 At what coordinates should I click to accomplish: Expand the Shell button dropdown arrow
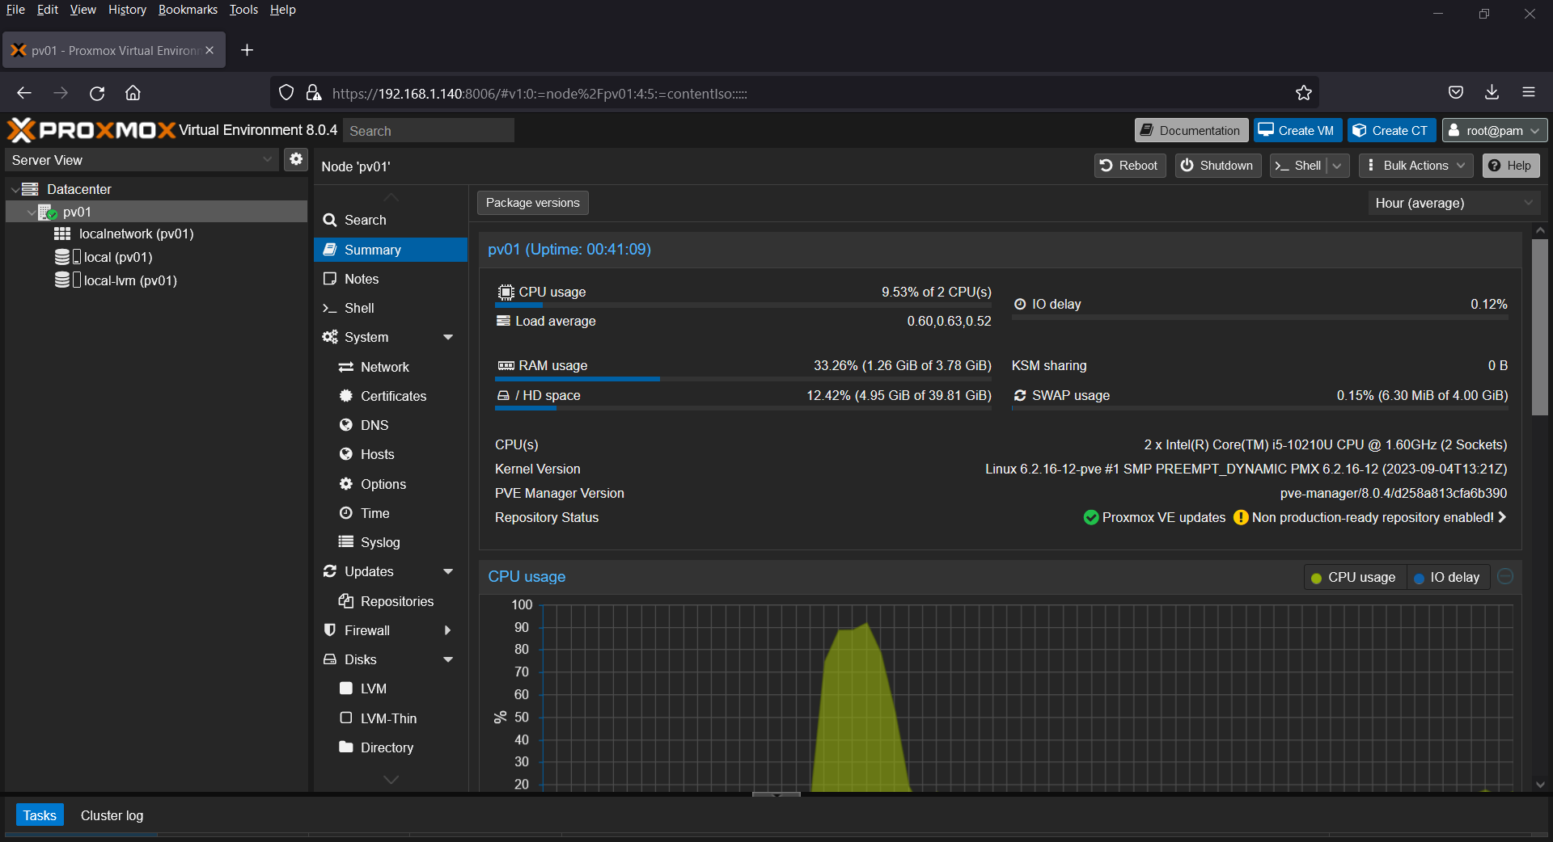1338,166
